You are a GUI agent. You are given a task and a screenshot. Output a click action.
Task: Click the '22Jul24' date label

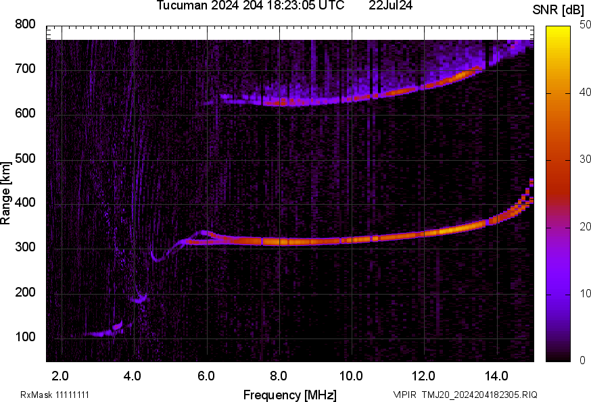coord(391,5)
